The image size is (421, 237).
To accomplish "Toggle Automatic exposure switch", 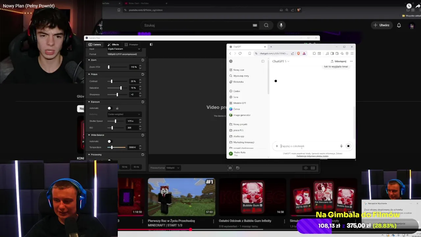I will pyautogui.click(x=110, y=108).
